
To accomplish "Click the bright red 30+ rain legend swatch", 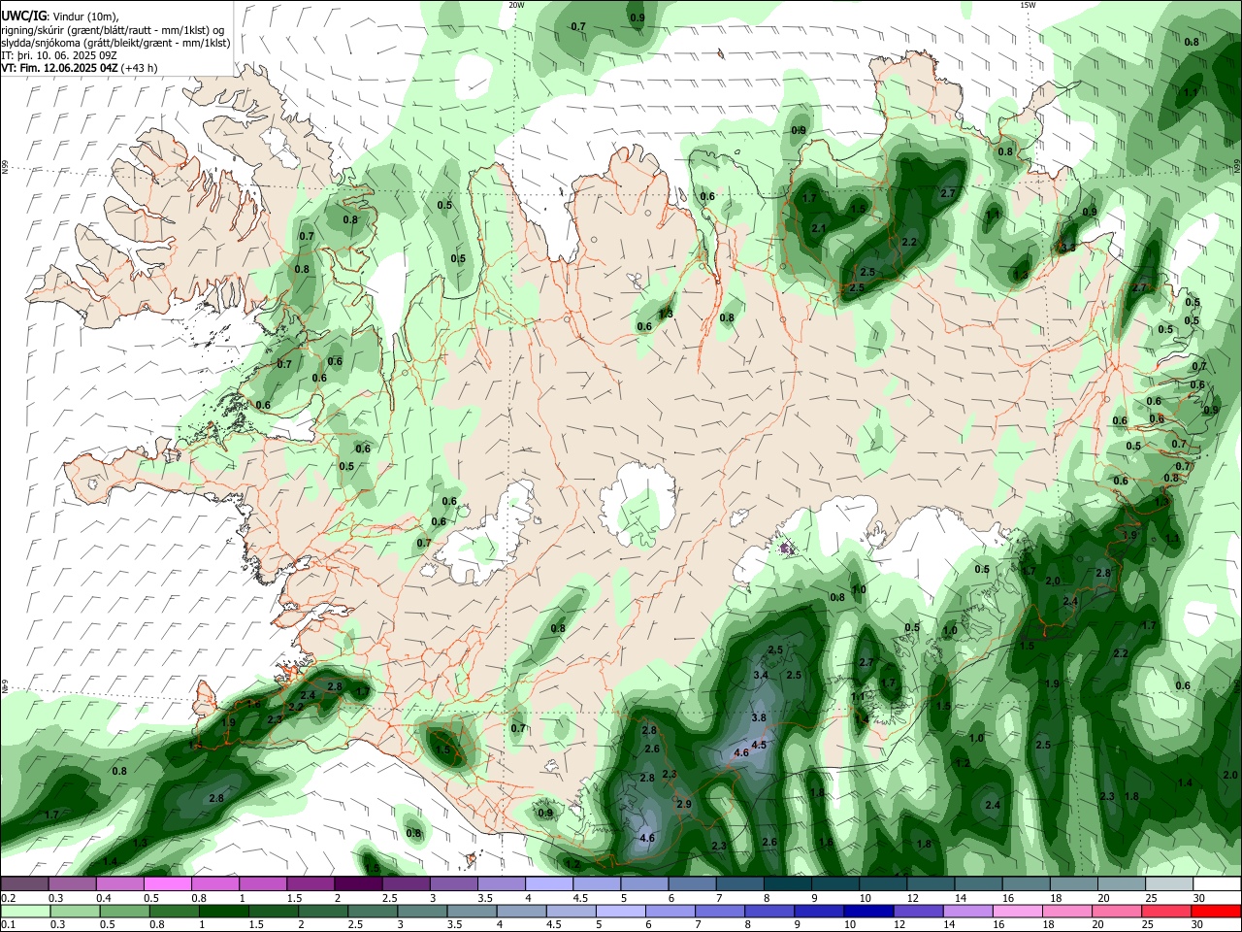I will pyautogui.click(x=1217, y=912).
